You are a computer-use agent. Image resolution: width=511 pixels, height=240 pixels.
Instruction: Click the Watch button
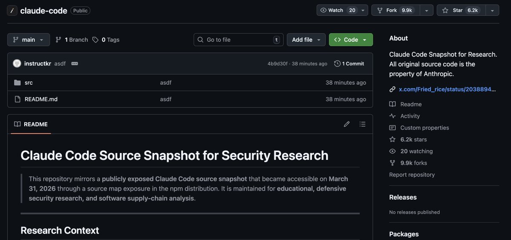click(x=337, y=10)
